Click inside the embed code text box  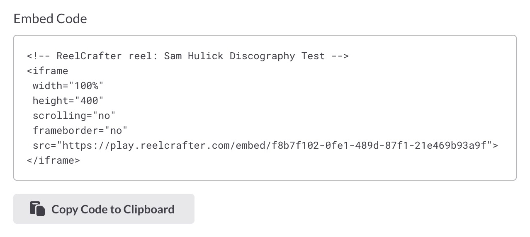[x=265, y=108]
